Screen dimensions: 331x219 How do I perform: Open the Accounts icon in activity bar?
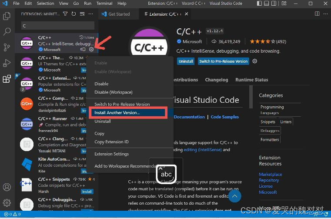7,187
